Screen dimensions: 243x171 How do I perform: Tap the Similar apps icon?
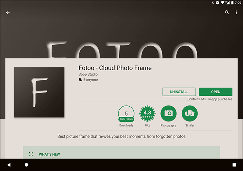coord(190,114)
